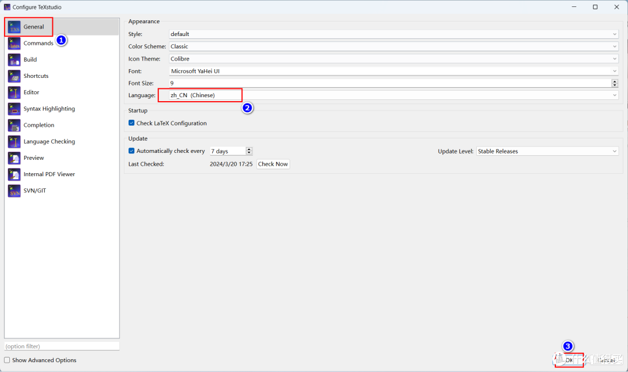Click the Completion category icon
628x372 pixels.
14,126
